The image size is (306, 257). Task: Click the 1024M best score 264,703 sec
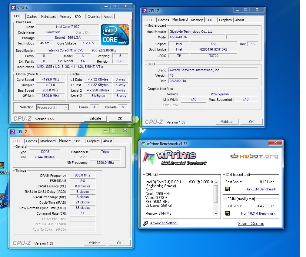(x=265, y=206)
